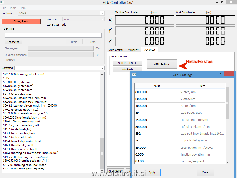The image size is (237, 178).
Task: Open the Command history dropdown arrow
Action: pyautogui.click(x=102, y=68)
